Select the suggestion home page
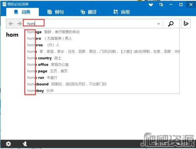 (x=102, y=71)
